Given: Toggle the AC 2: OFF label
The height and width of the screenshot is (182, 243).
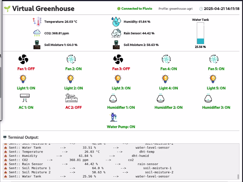Looking at the screenshot, I should 73,108.
